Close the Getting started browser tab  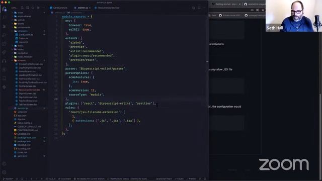click(239, 4)
